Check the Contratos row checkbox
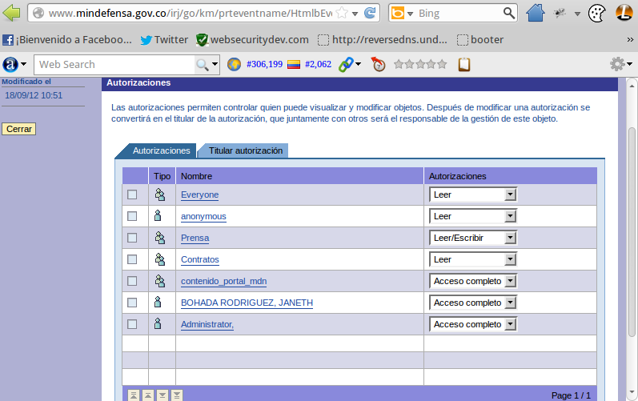Screen dimensions: 638x401 coord(132,259)
